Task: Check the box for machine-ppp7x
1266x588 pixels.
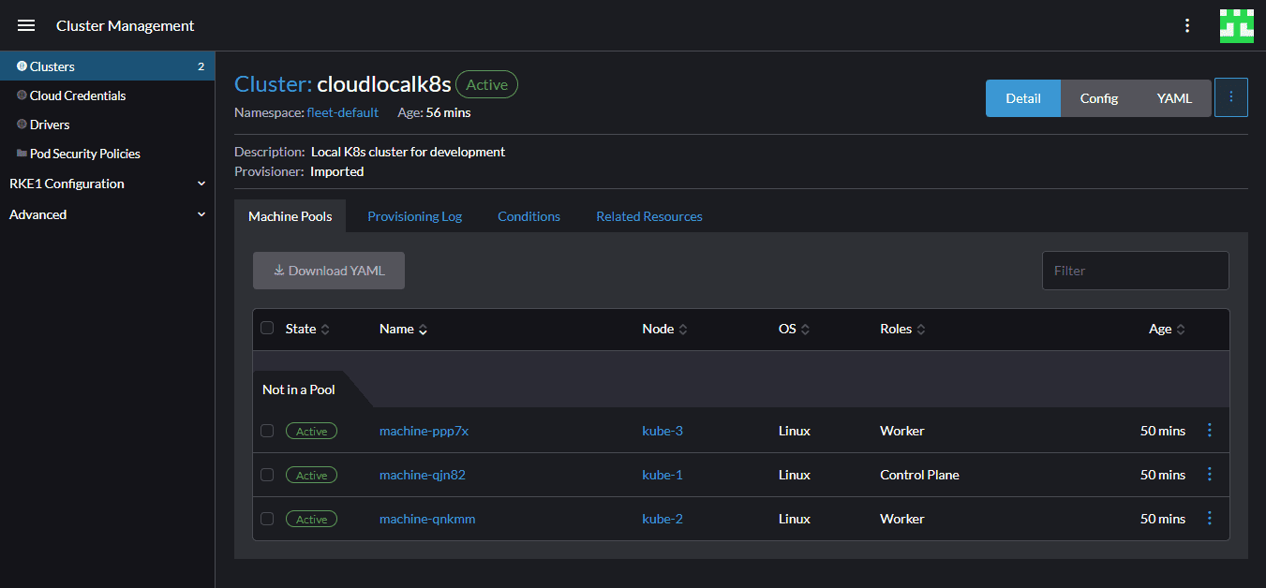Action: tap(267, 431)
